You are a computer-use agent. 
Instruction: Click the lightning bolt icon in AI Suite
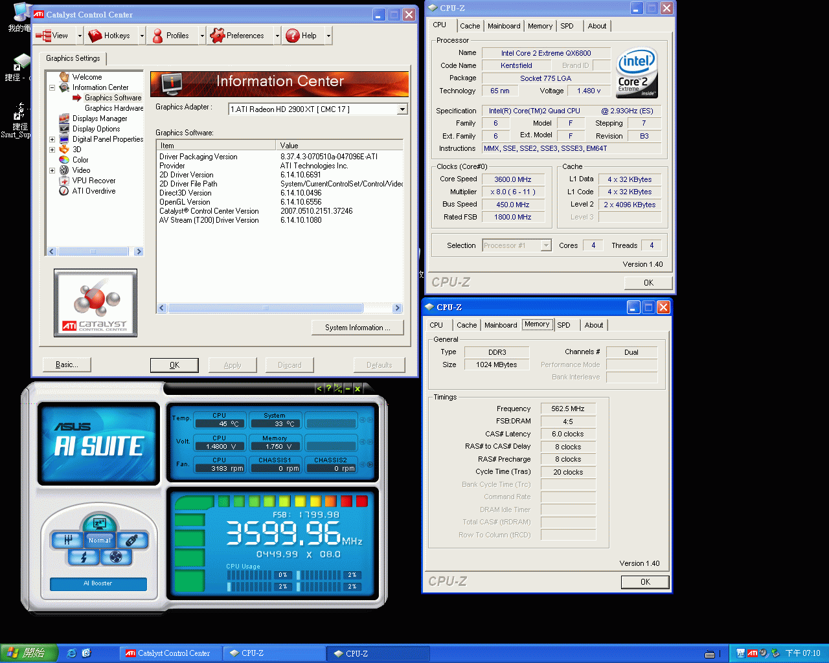[84, 557]
